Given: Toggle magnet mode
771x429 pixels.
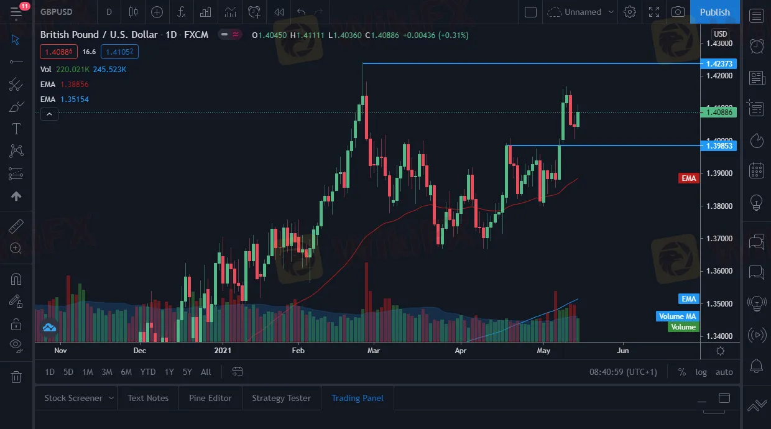Looking at the screenshot, I should tap(16, 279).
